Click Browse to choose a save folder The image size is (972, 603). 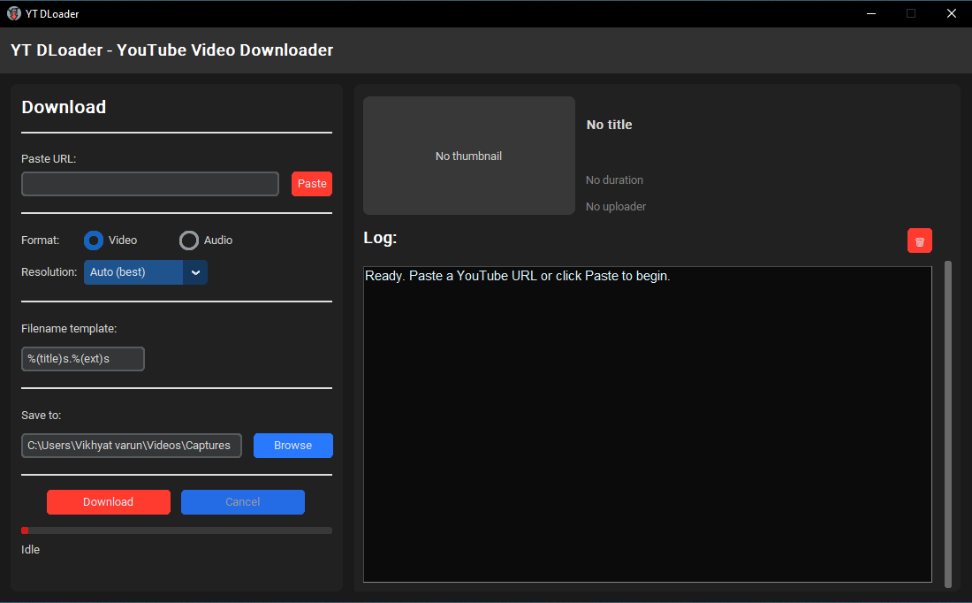pyautogui.click(x=292, y=445)
